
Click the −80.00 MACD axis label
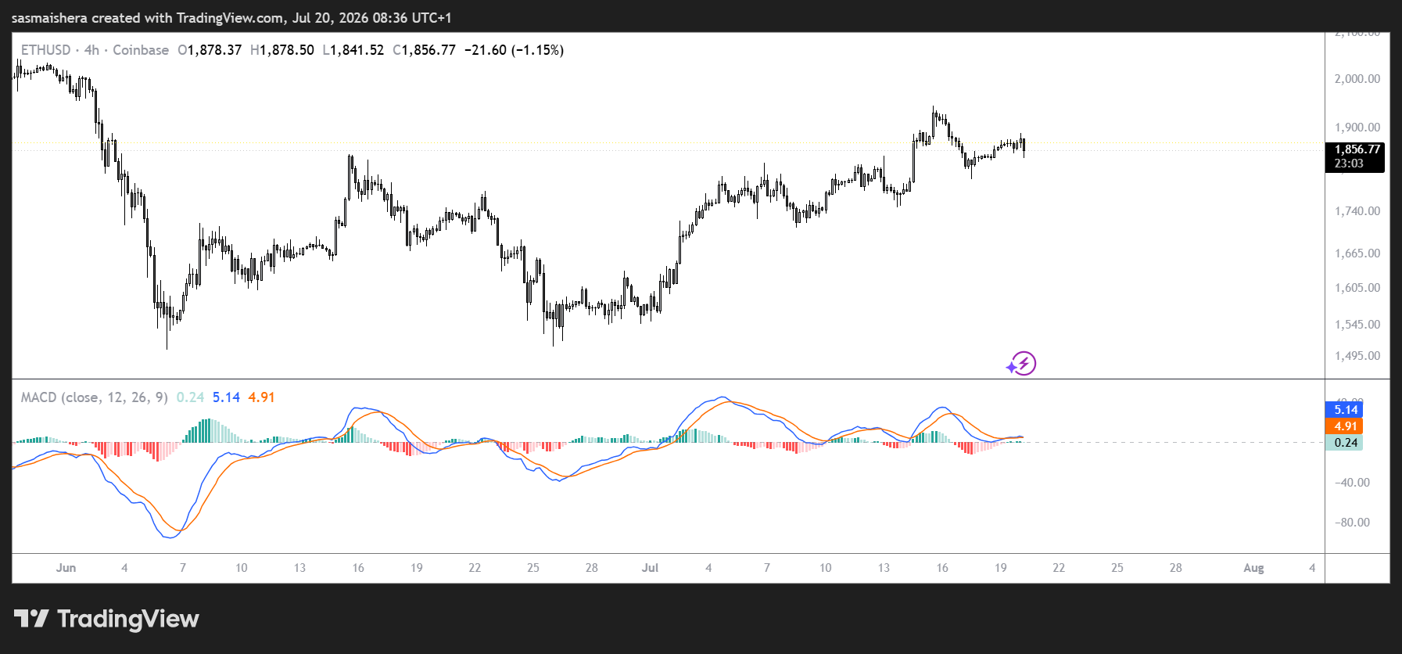1353,523
